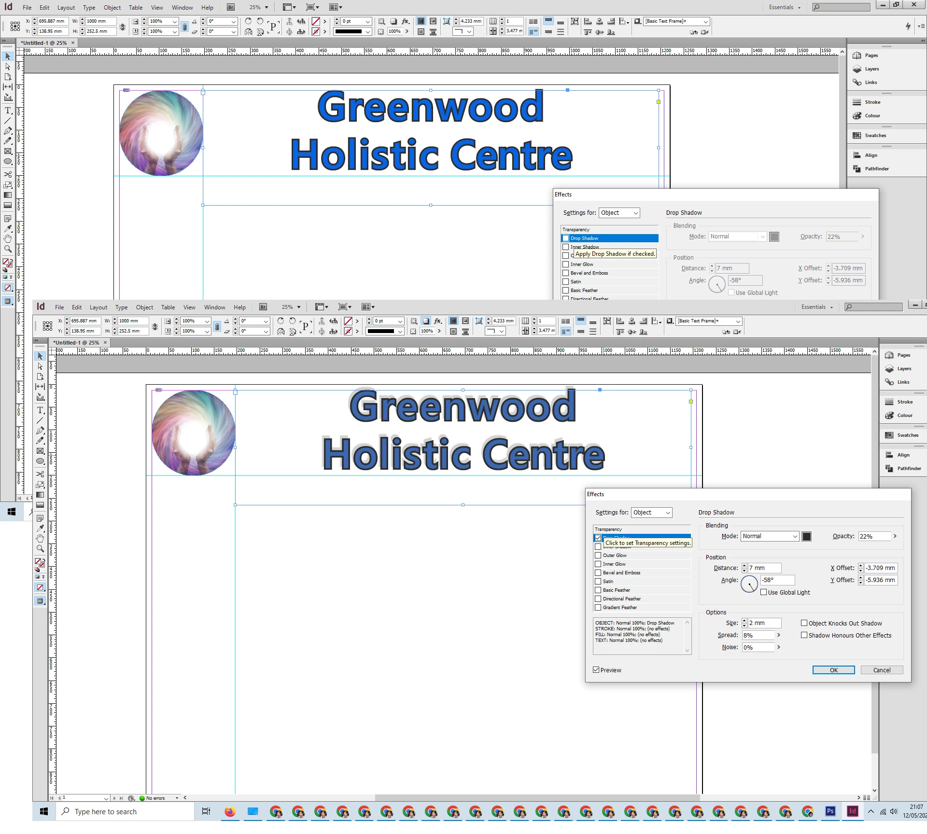Image resolution: width=927 pixels, height=834 pixels.
Task: Open page number dropdown in status bar
Action: 106,798
